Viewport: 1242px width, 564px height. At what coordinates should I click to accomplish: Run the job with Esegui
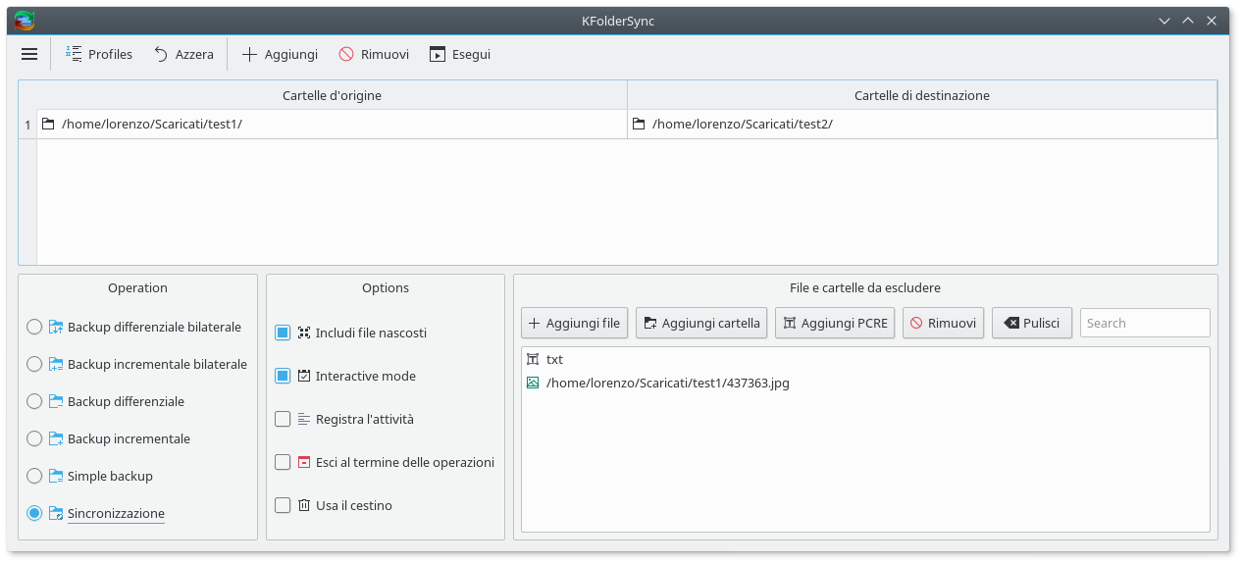460,55
